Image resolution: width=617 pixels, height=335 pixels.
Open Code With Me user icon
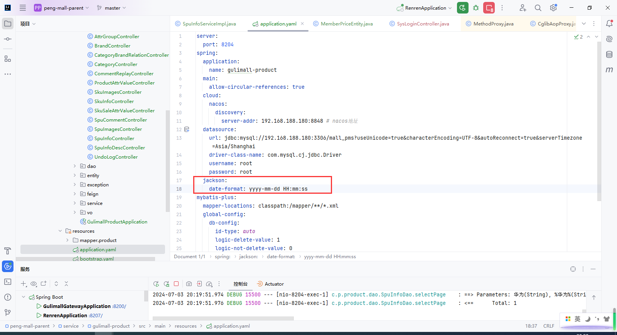pyautogui.click(x=523, y=8)
